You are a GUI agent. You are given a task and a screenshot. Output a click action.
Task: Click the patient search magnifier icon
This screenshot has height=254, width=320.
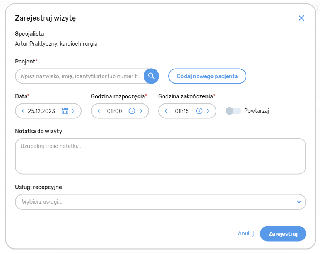click(151, 76)
